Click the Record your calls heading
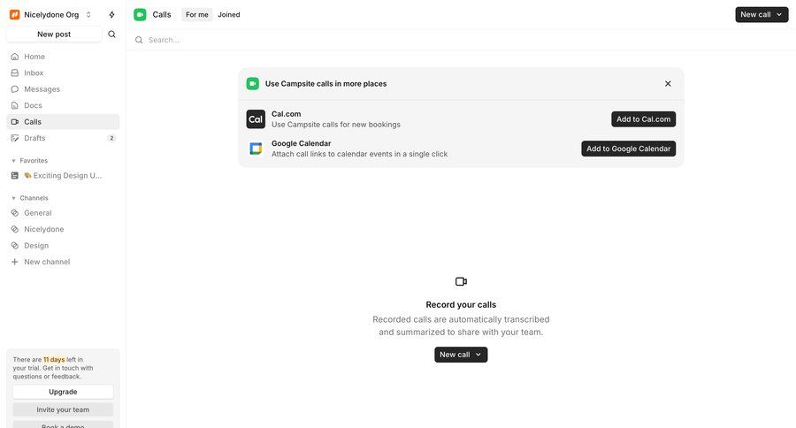Screen dimensions: 796x428 (461, 304)
